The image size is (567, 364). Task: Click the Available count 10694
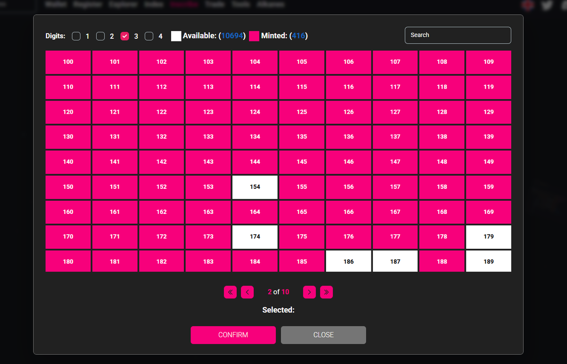click(232, 36)
